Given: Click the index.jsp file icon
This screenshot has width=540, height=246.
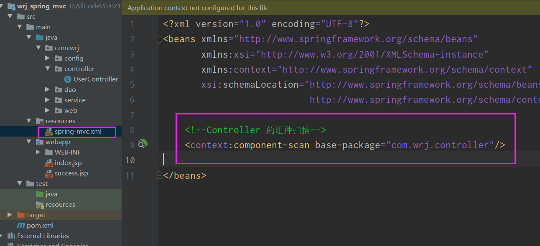Looking at the screenshot, I should pos(49,163).
